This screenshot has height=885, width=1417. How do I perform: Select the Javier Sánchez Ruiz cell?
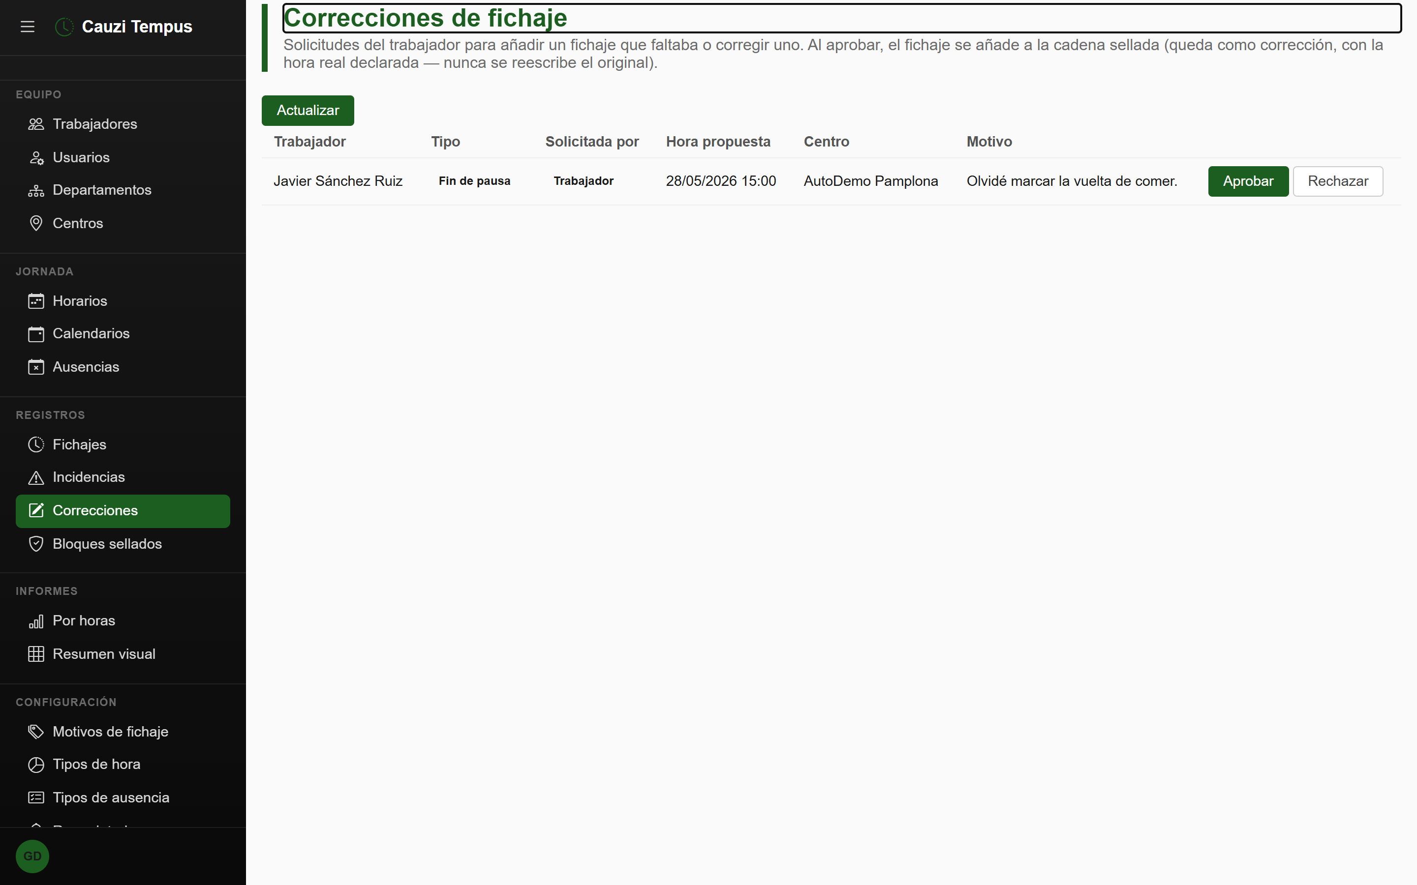(338, 181)
